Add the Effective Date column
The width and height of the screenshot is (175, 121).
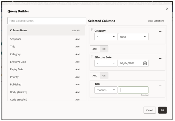coord(77,62)
